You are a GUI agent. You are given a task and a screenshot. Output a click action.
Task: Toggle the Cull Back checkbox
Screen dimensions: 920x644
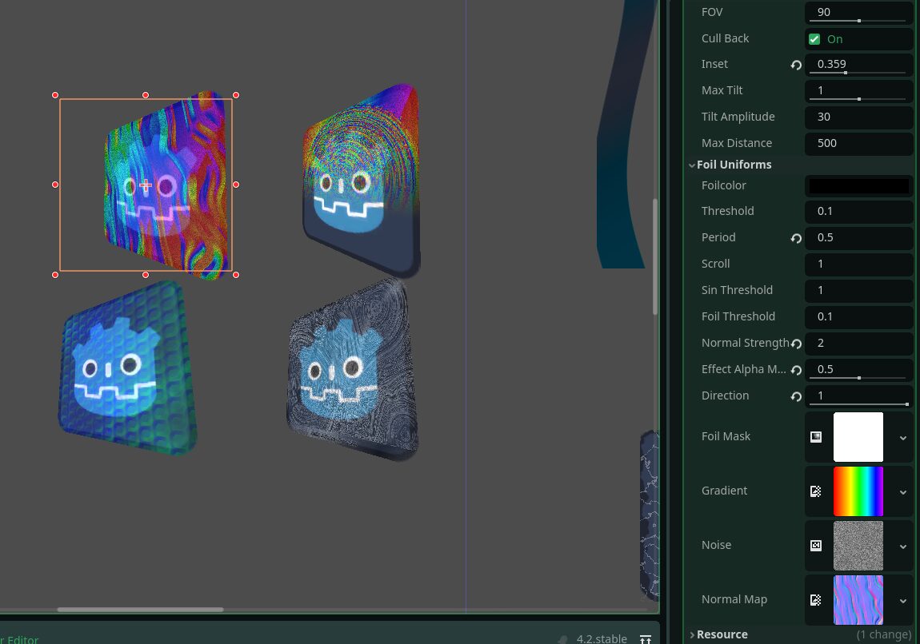[814, 39]
